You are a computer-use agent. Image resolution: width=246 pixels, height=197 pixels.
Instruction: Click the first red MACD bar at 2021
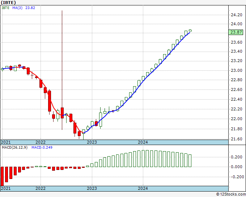[x=2, y=176]
